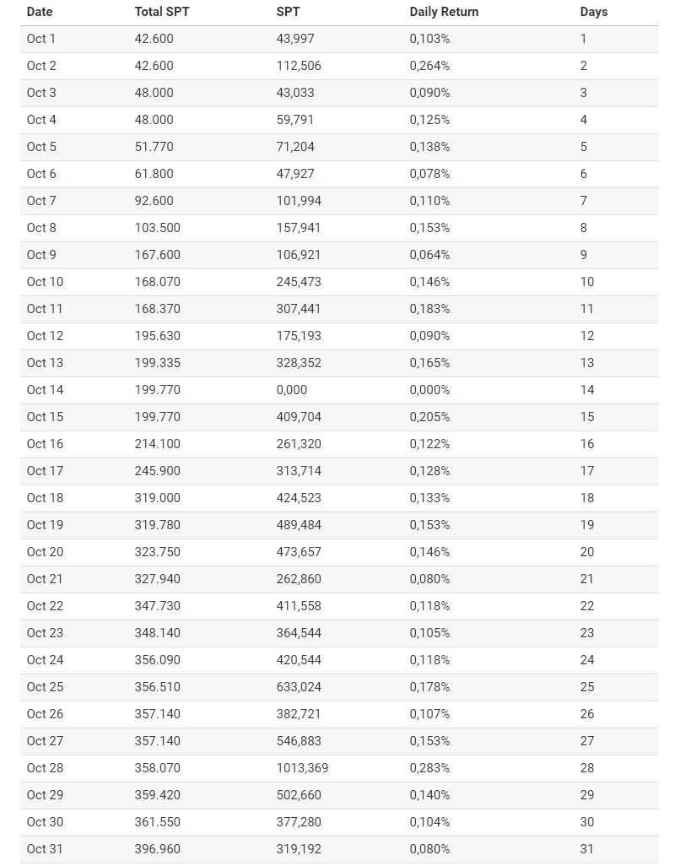Click the Total SPT column header
Image resolution: width=675 pixels, height=866 pixels.
pyautogui.click(x=162, y=12)
